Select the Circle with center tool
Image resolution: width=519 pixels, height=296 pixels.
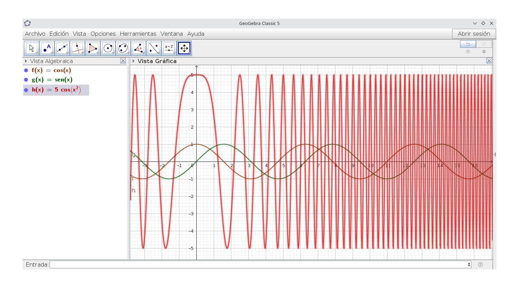pos(108,48)
